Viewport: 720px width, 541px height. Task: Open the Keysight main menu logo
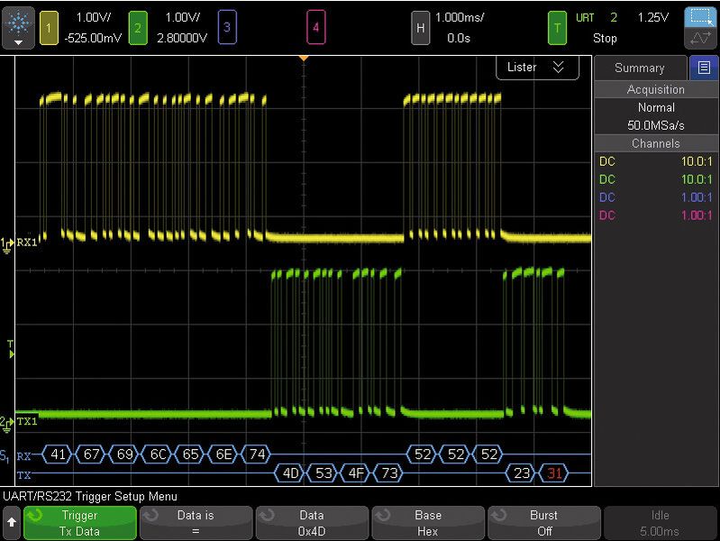click(x=20, y=27)
